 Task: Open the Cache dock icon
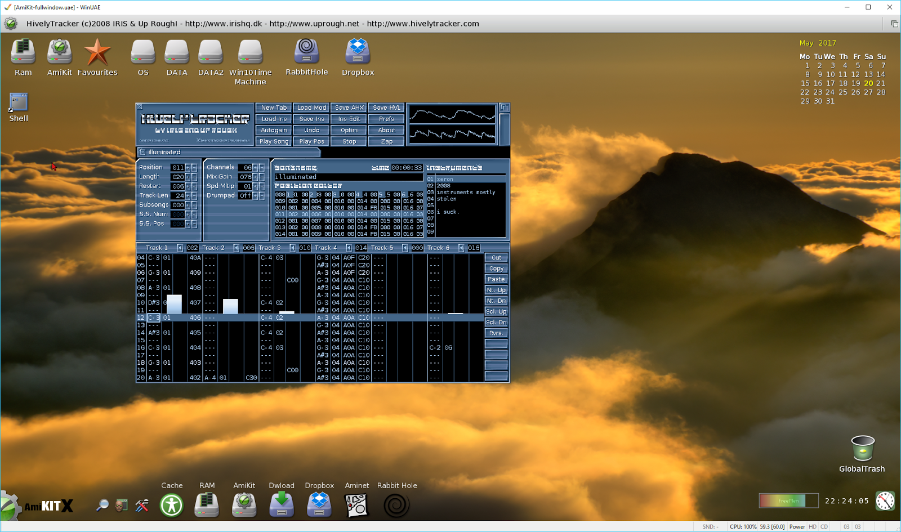[172, 505]
